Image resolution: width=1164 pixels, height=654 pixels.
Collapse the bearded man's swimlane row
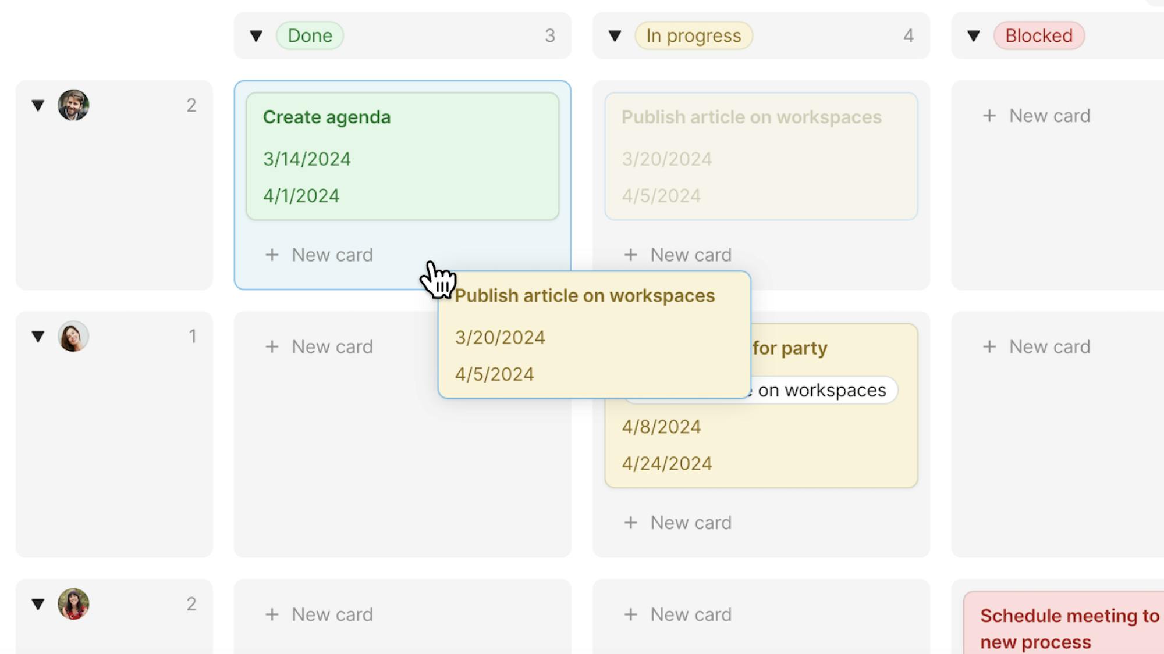[x=38, y=105]
